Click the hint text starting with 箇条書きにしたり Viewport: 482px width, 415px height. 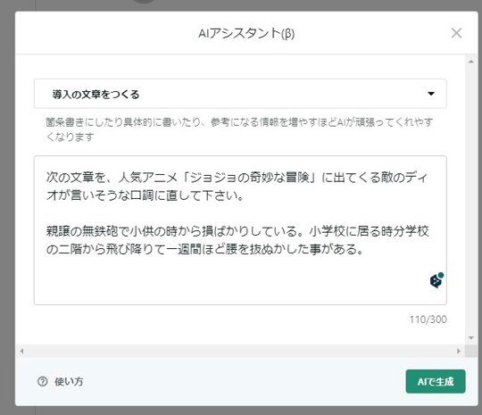[x=239, y=129]
